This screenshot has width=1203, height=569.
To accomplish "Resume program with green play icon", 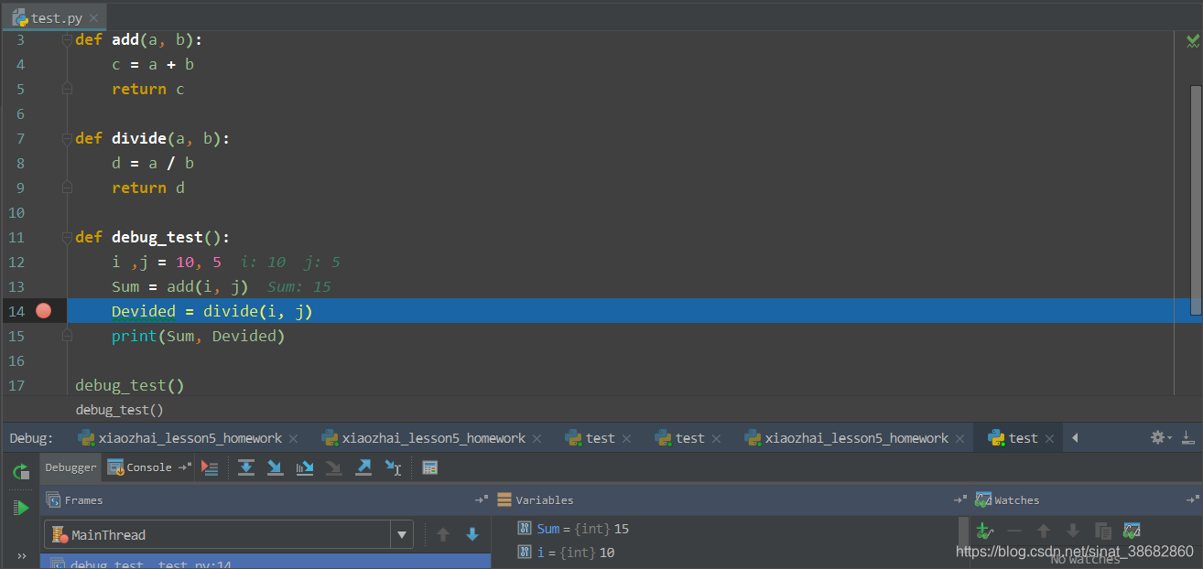I will pyautogui.click(x=20, y=508).
